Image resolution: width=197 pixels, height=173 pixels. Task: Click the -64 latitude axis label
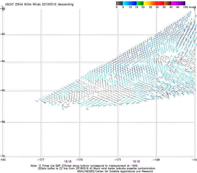[x=2, y=61]
